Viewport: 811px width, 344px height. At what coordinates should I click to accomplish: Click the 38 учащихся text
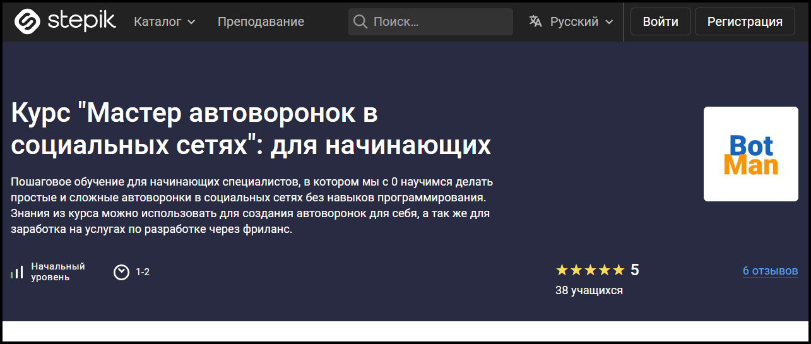[589, 290]
